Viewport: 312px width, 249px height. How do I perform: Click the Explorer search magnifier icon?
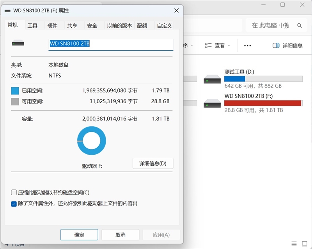coord(300,25)
